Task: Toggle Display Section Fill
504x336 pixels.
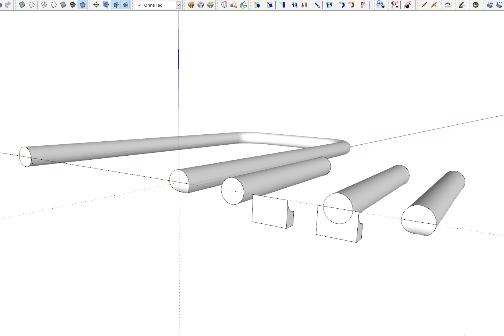Action: tap(126, 5)
